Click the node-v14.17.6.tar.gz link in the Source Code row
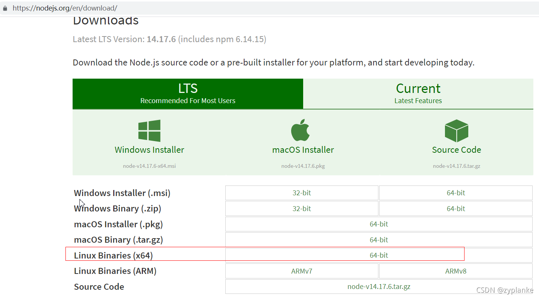 (x=379, y=286)
